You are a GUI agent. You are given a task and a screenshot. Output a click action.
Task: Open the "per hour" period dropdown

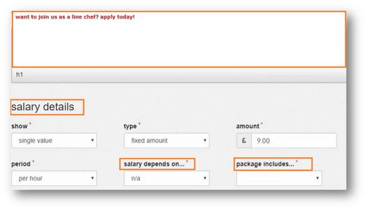pyautogui.click(x=54, y=178)
